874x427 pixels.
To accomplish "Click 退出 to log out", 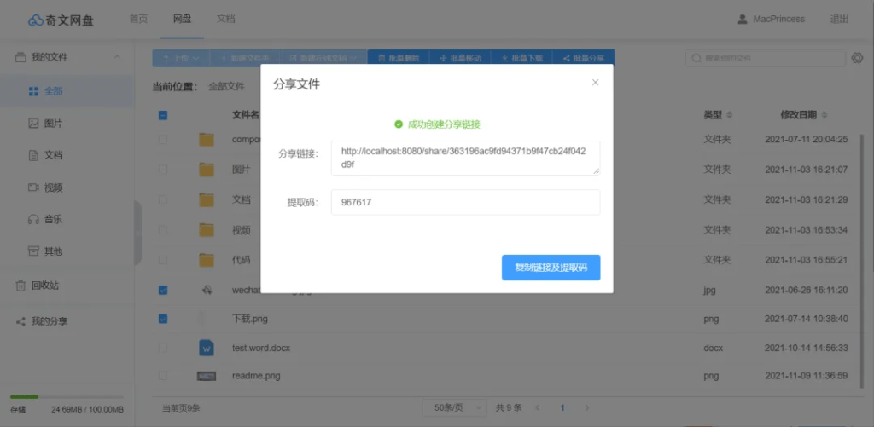I will [x=840, y=19].
